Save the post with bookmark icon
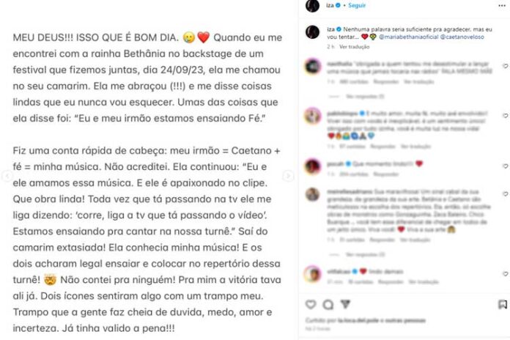Viewport: 510px width, 340px height. (503, 305)
